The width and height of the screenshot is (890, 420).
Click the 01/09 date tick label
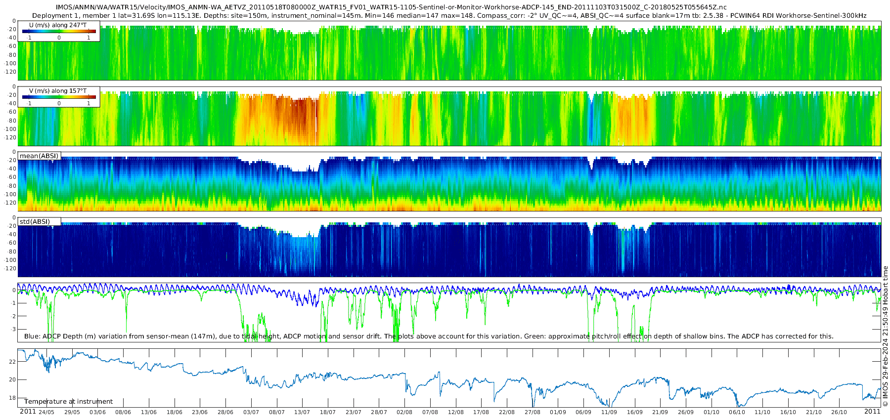tap(558, 412)
